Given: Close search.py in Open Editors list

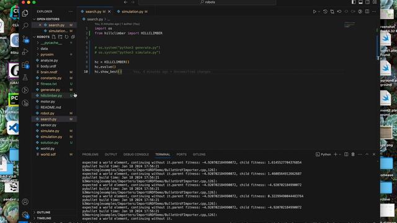Looking at the screenshot, I should click(40, 25).
